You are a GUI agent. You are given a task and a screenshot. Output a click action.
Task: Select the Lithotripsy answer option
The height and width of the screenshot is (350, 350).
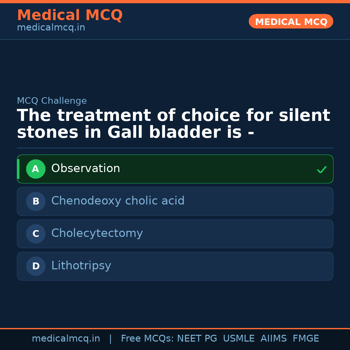coord(175,266)
